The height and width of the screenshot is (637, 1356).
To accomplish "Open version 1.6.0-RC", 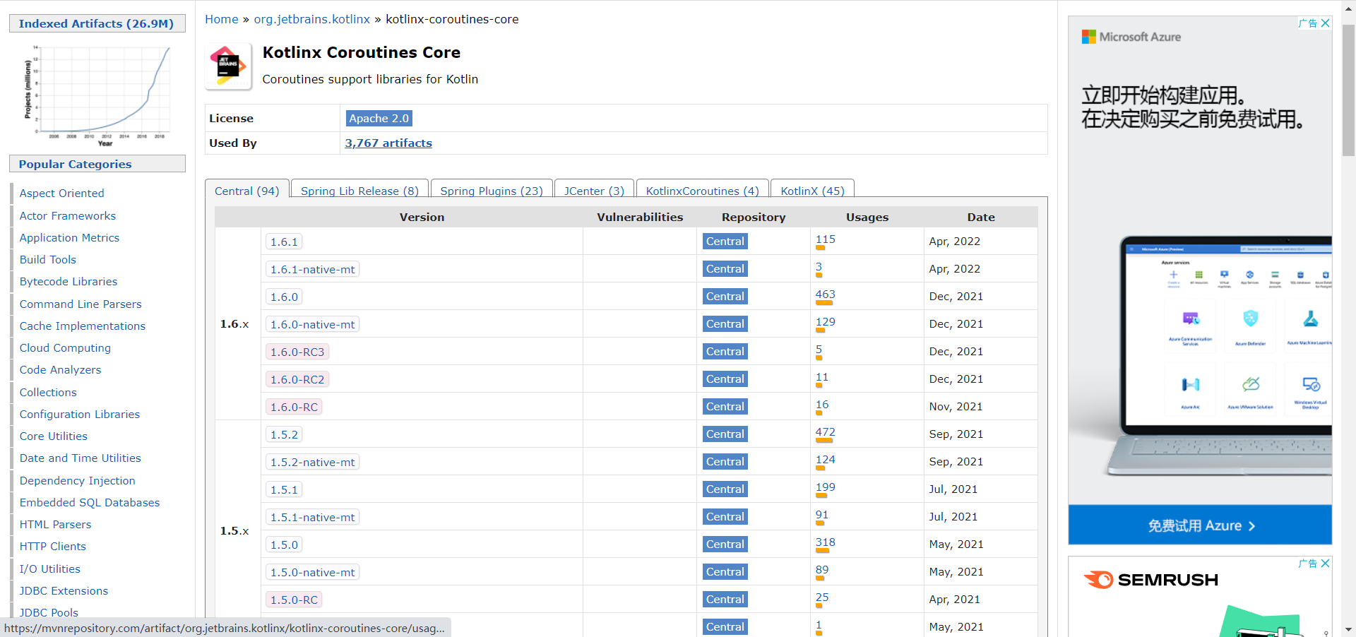I will (294, 407).
